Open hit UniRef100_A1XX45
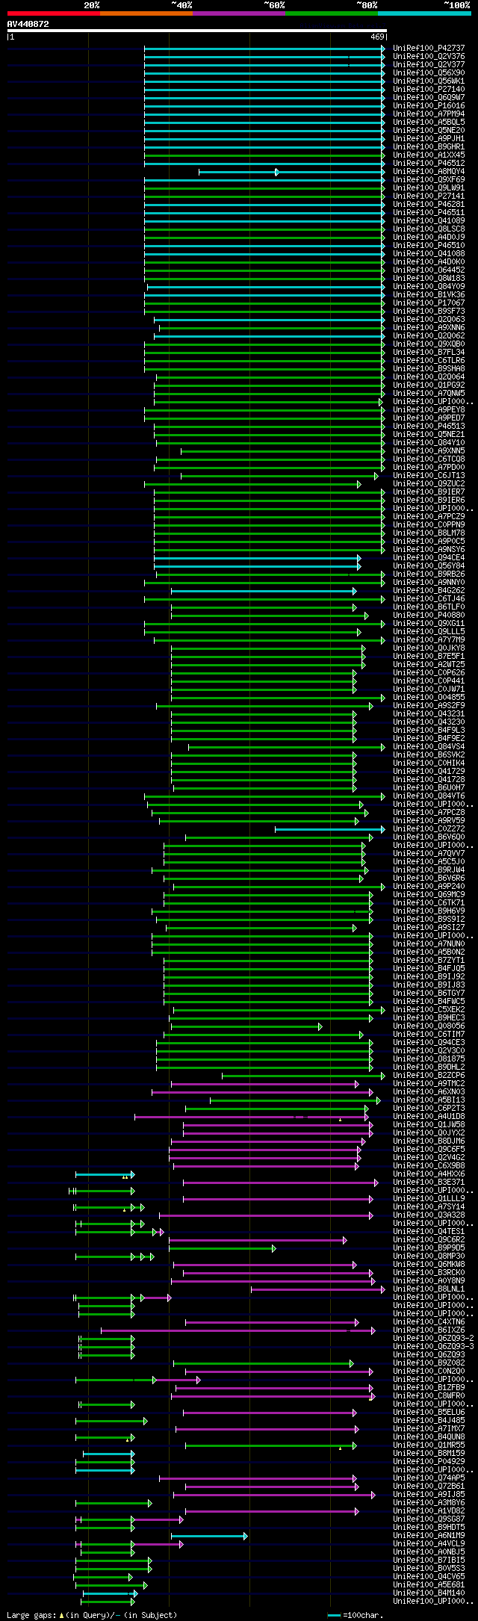Screen dimensions: 478x1621 tap(429, 155)
